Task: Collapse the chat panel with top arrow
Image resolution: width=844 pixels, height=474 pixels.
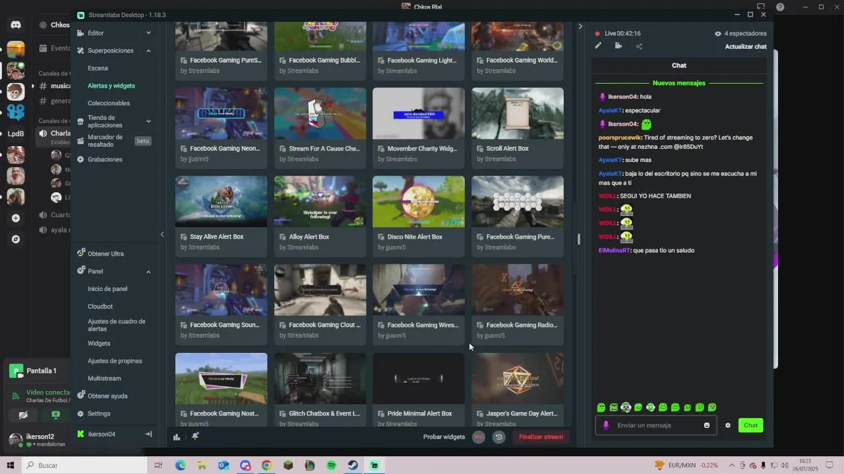Action: [580, 26]
